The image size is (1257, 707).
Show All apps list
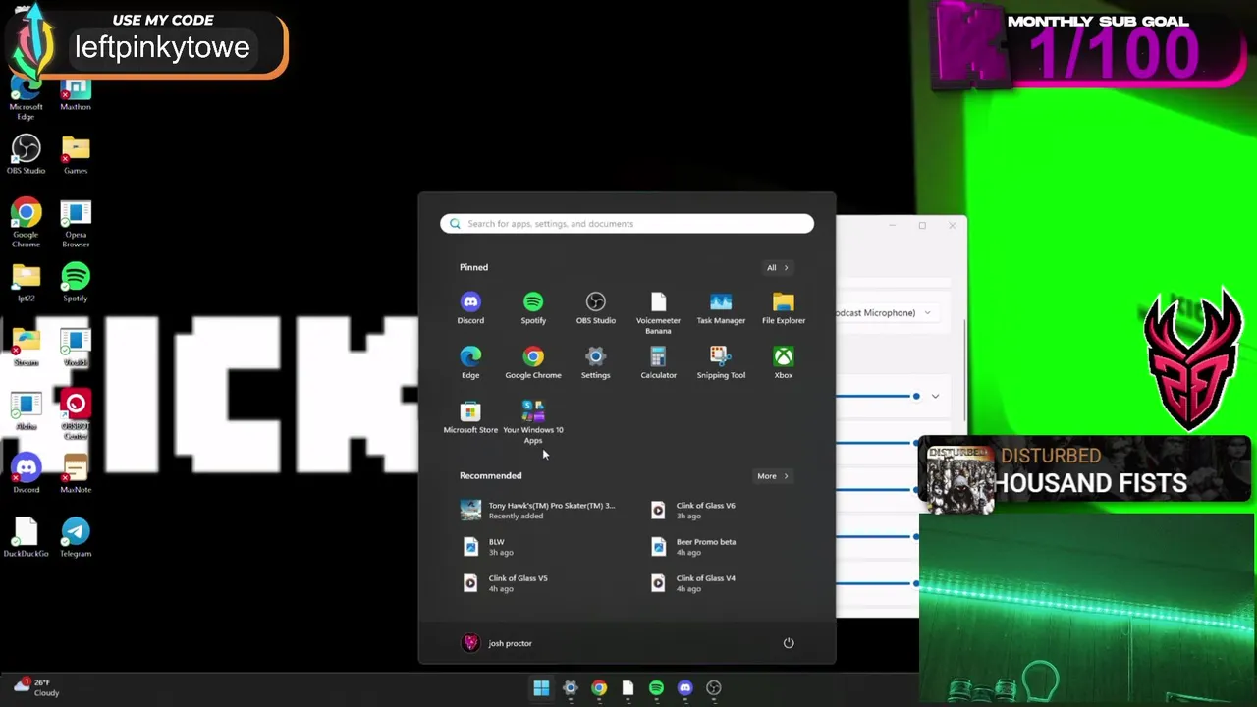pos(778,267)
